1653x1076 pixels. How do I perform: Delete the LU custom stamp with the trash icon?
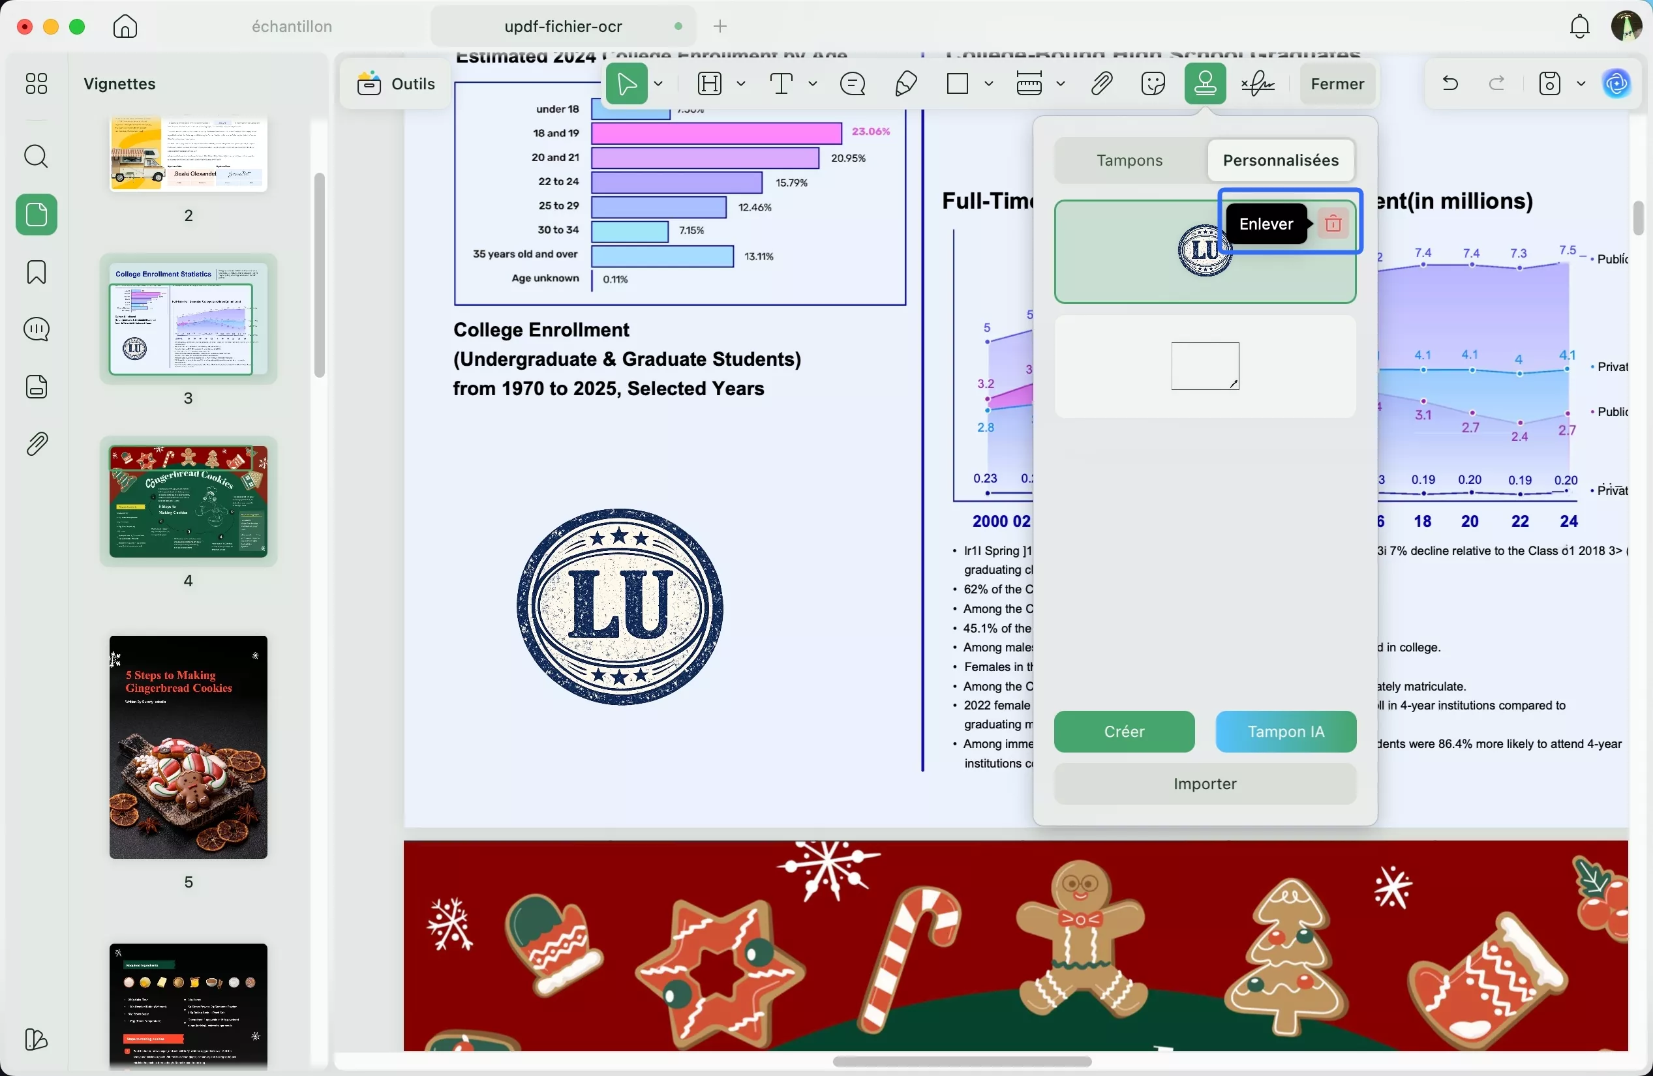click(1332, 224)
